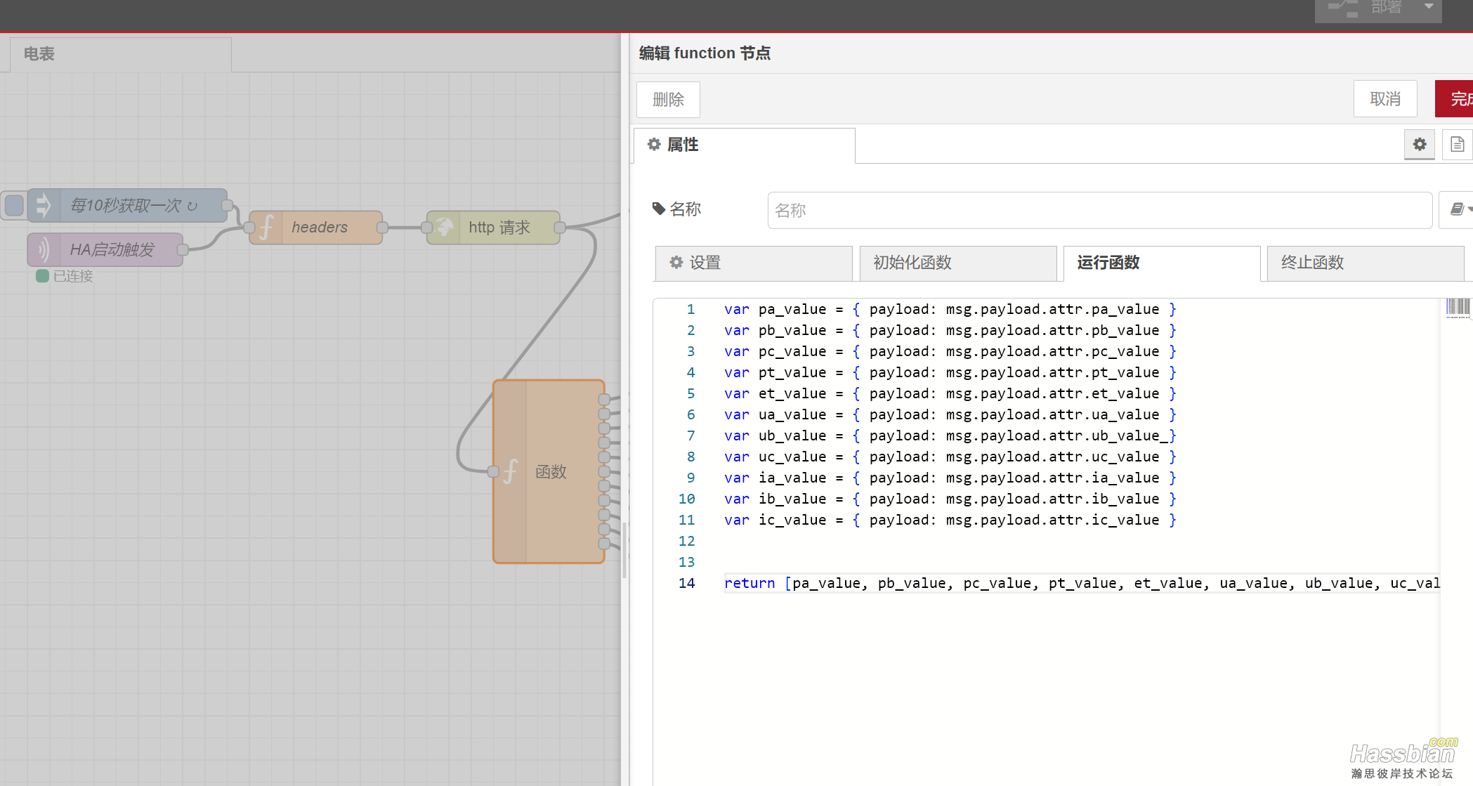This screenshot has width=1473, height=786.
Task: Click the topmost output port of 函数 node
Action: [604, 400]
